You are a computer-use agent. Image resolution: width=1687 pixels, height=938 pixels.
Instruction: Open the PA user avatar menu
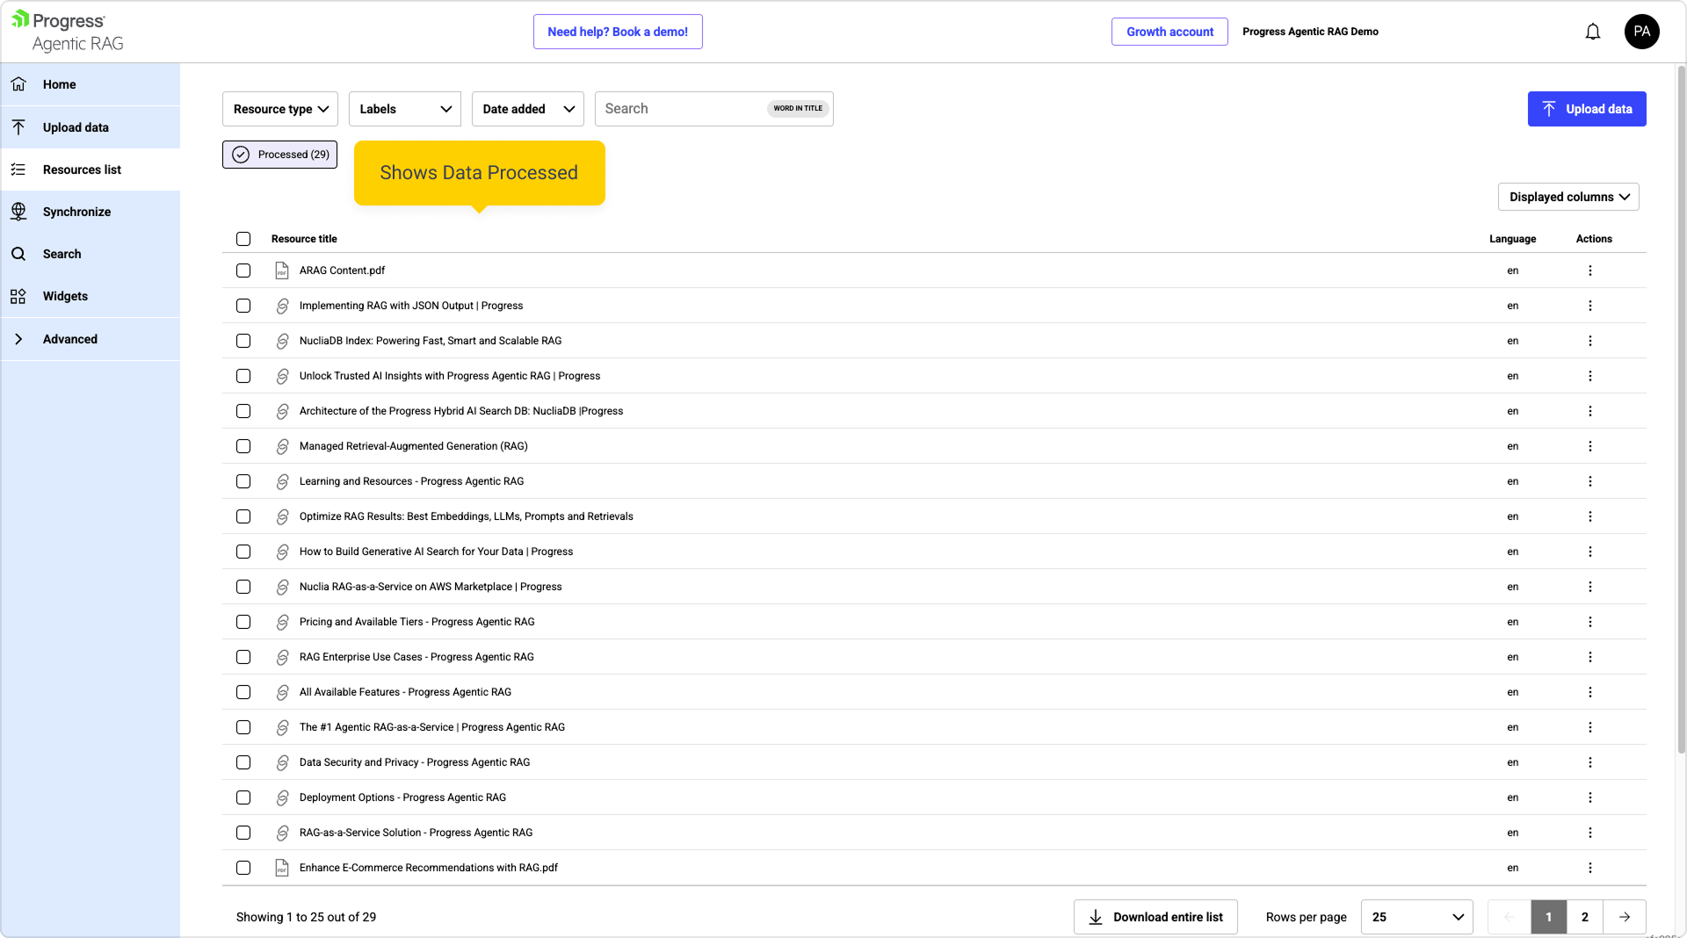tap(1641, 32)
